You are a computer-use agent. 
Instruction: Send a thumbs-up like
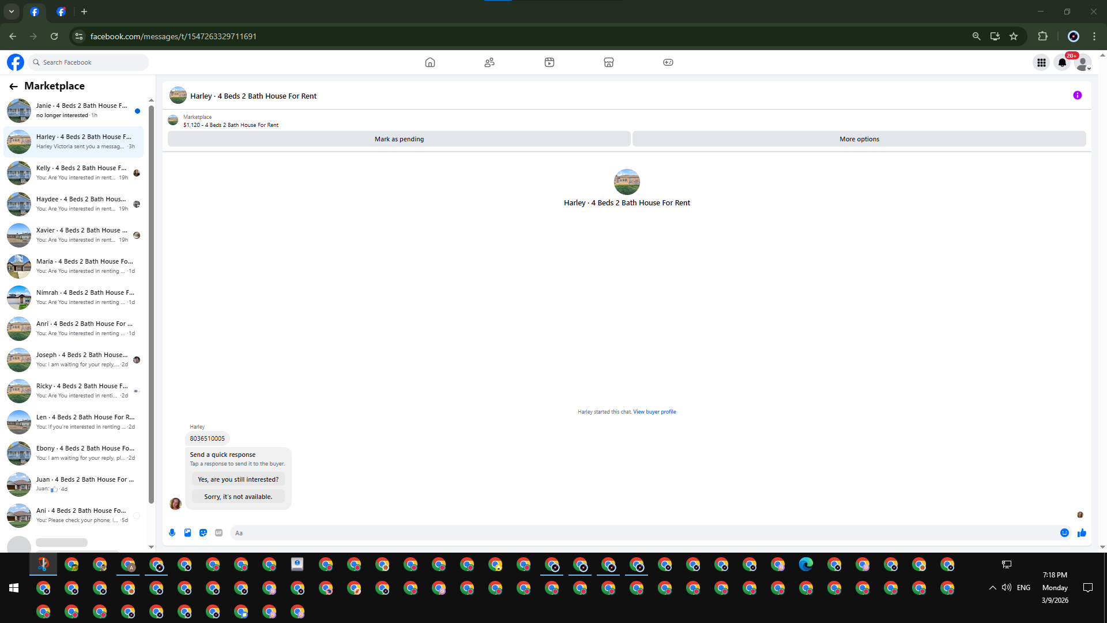[1082, 532]
